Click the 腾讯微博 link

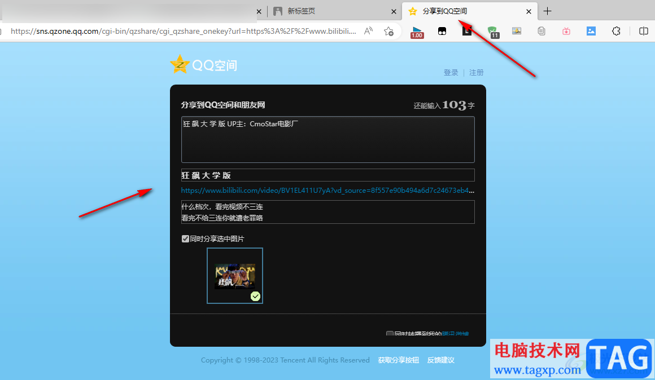455,334
